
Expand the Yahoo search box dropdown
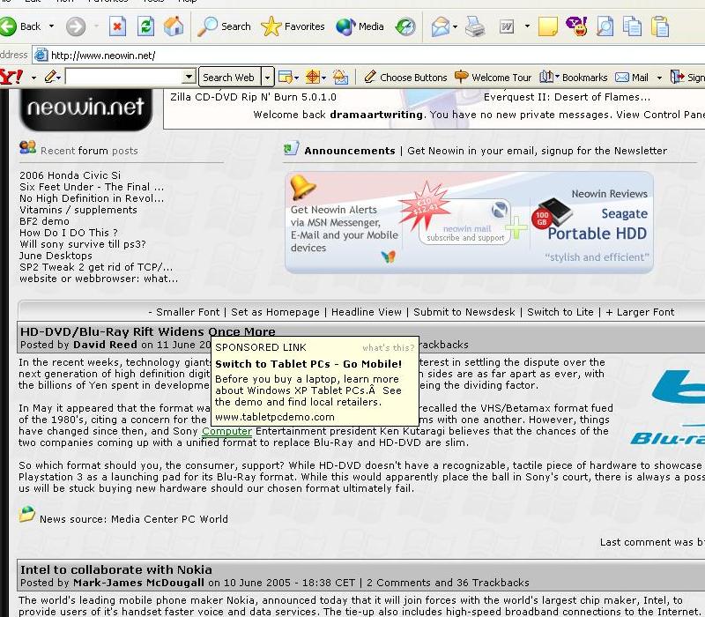189,77
